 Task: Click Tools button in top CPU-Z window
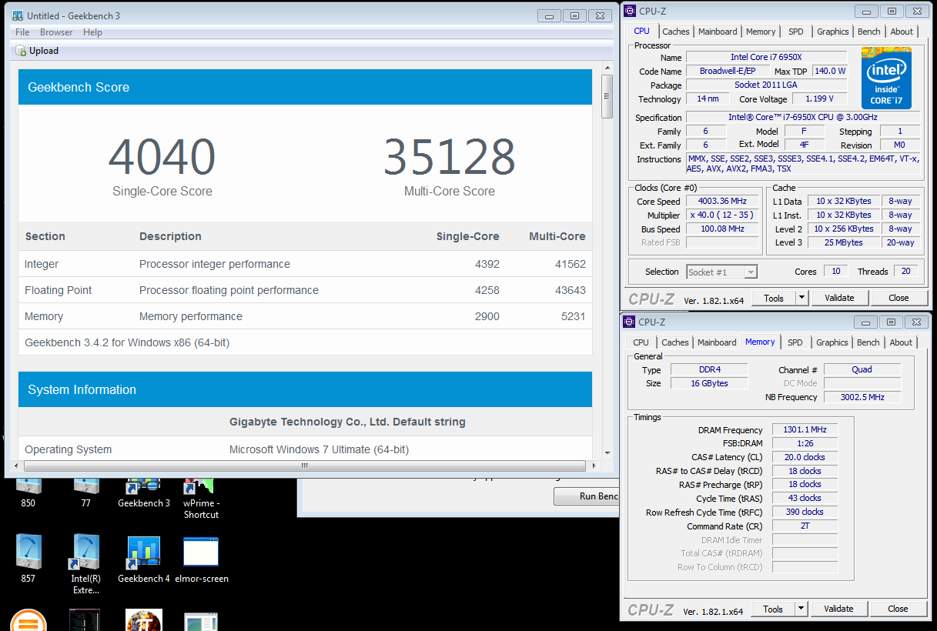pos(774,298)
